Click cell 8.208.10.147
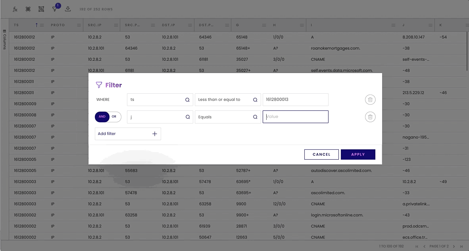The width and height of the screenshot is (469, 251). click(x=413, y=37)
